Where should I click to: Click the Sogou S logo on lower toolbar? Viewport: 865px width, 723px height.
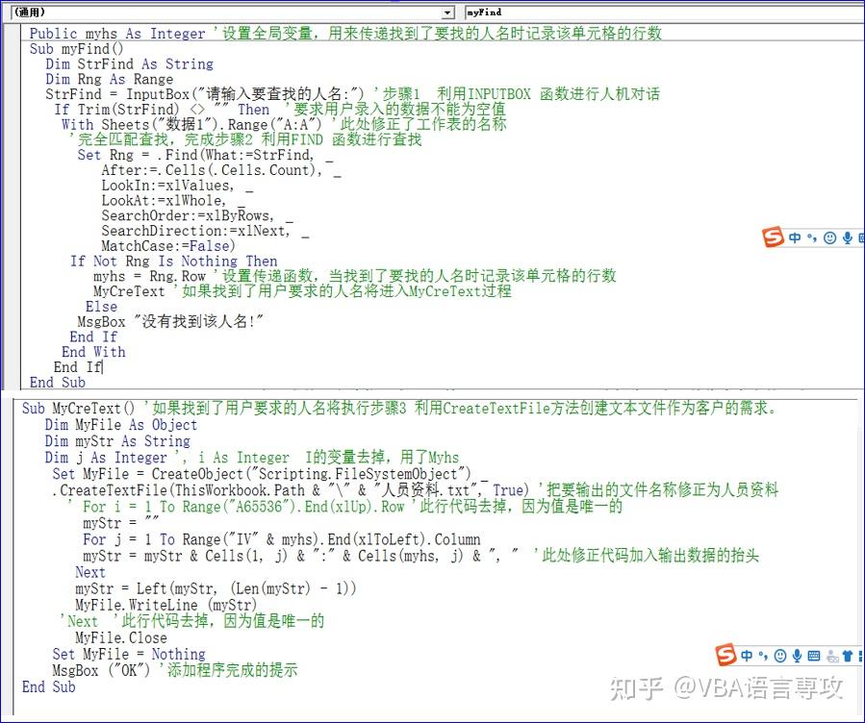click(x=727, y=656)
